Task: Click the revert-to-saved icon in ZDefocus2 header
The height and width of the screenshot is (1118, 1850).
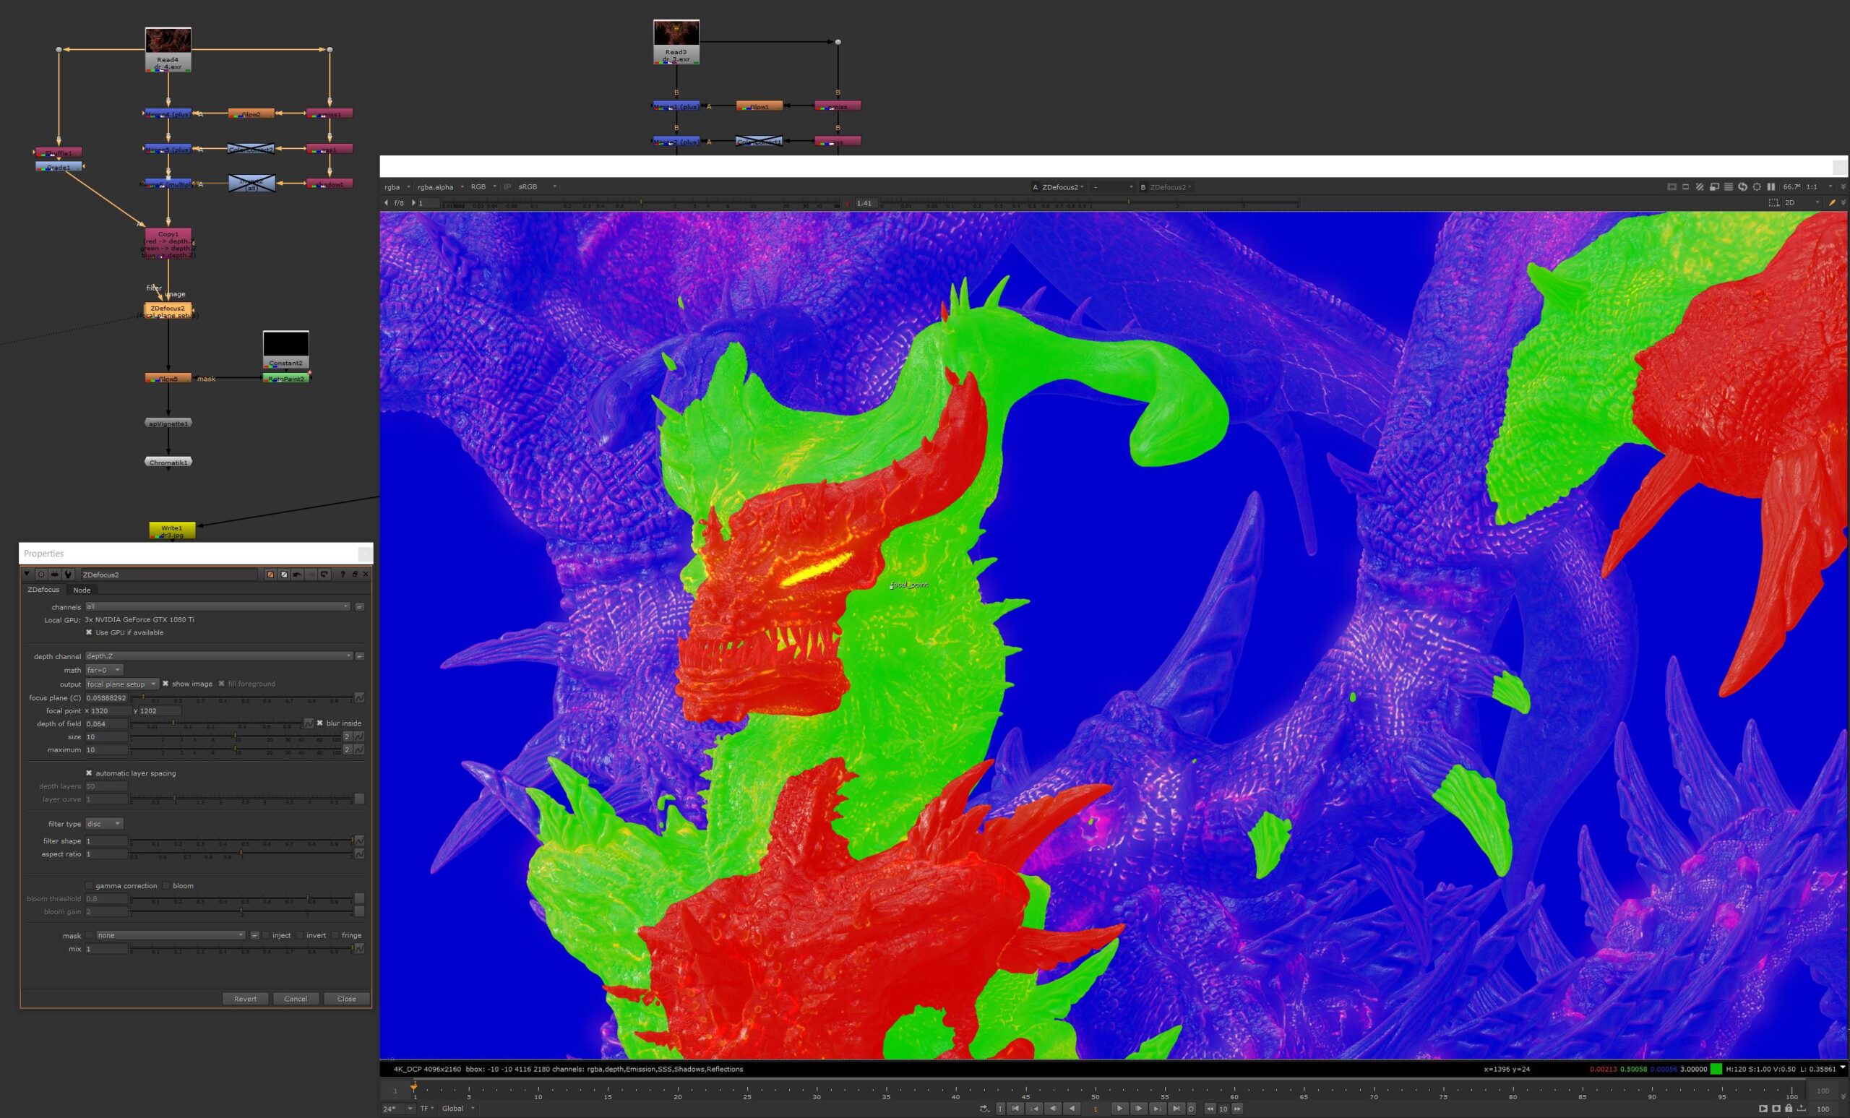Action: coord(324,575)
